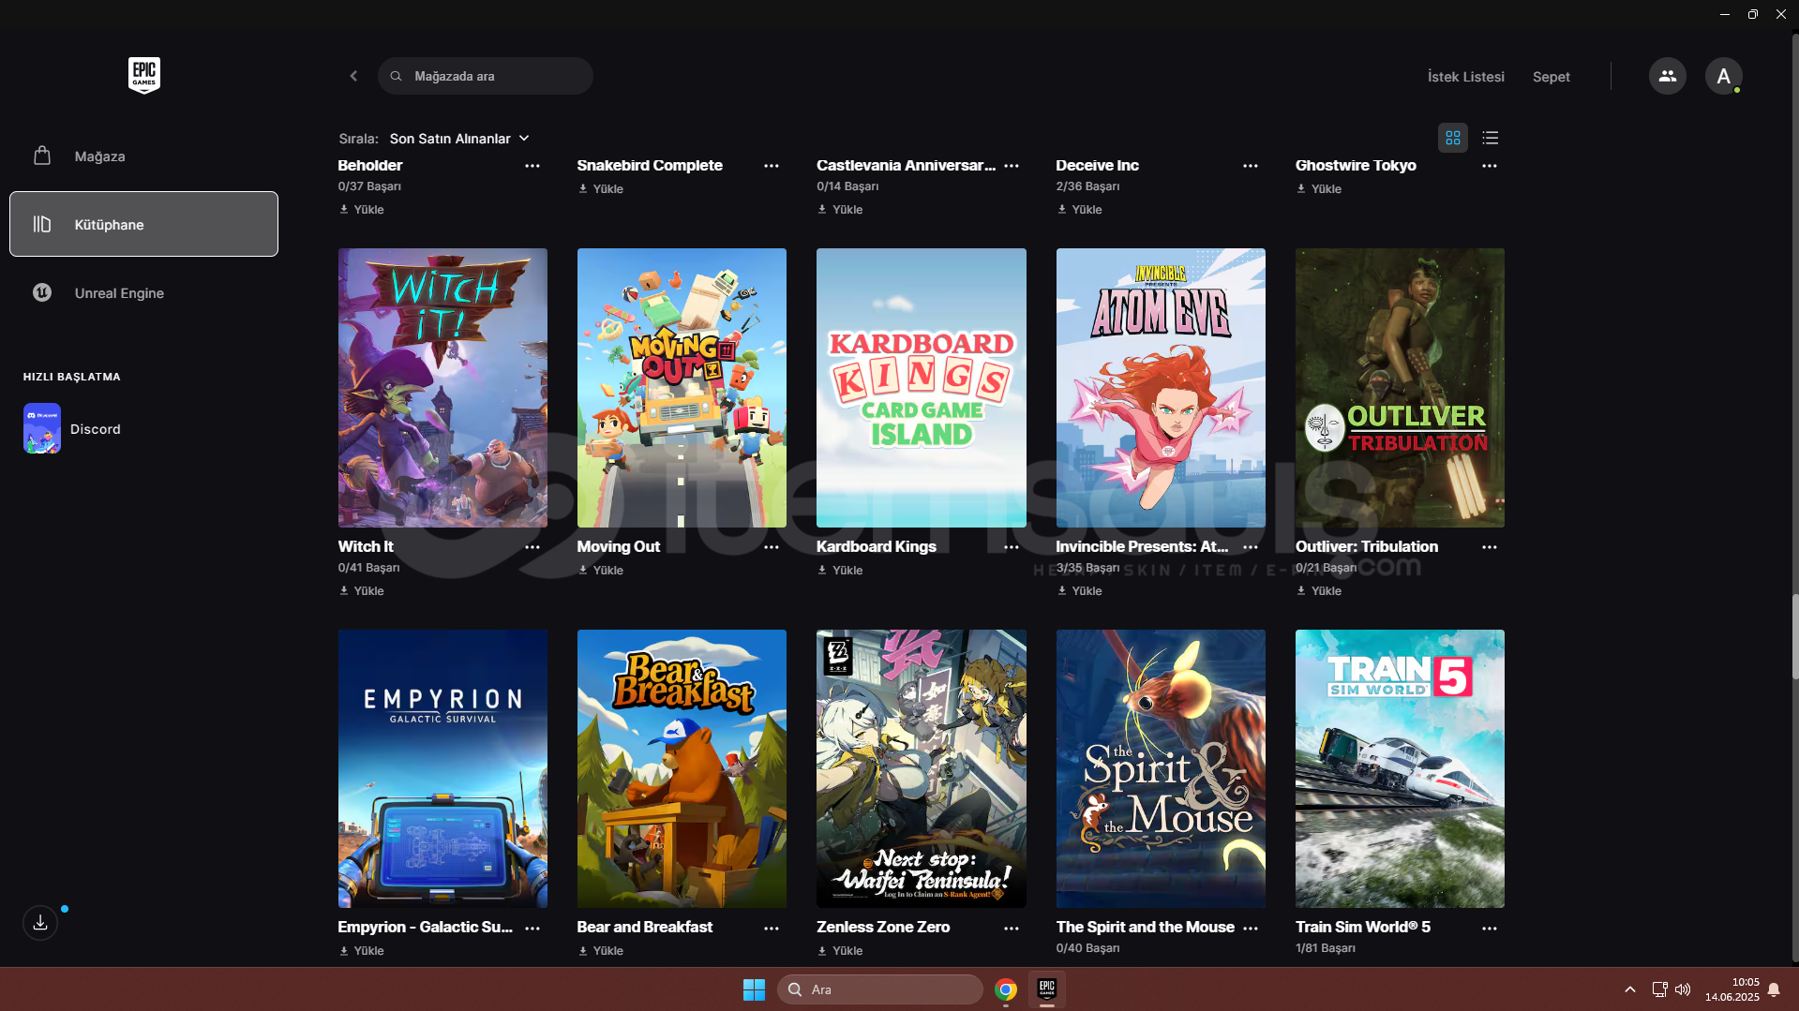Open the Empyrion Galactic Survival cover
Screen dimensions: 1799x1011
442,768
